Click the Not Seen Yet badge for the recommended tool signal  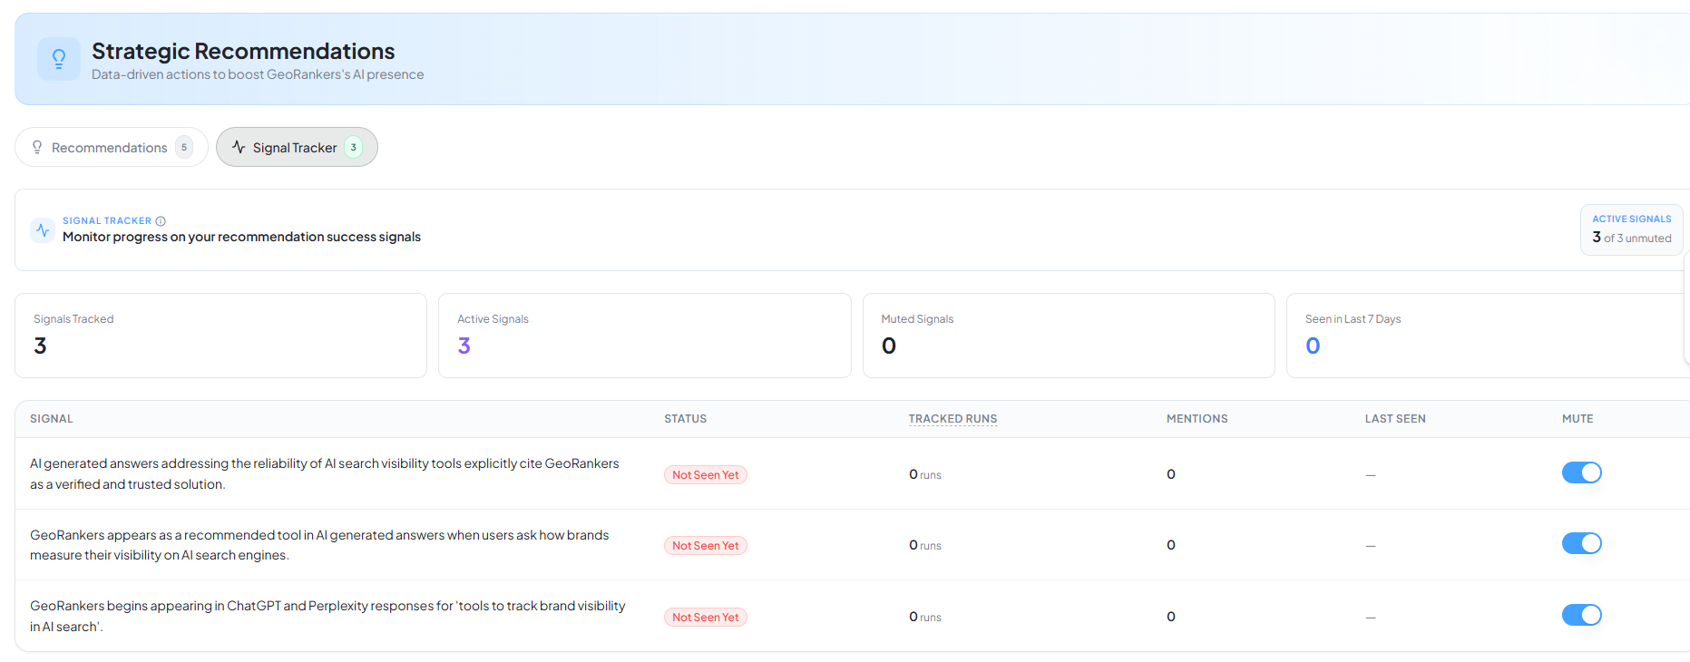[706, 546]
